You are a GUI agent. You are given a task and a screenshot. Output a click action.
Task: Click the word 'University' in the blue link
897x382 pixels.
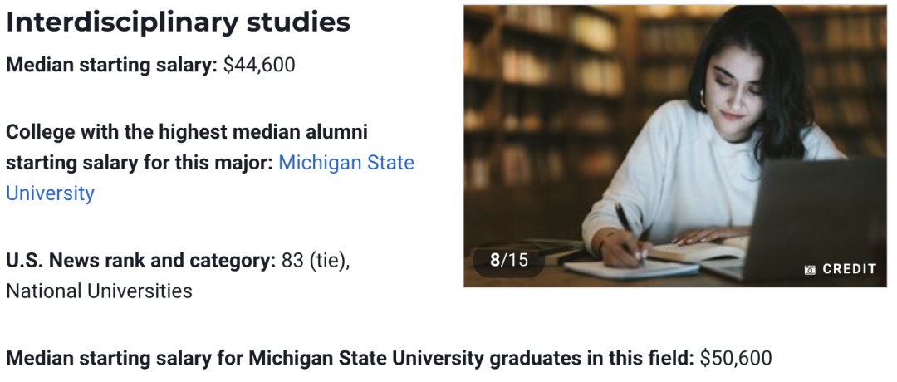50,193
